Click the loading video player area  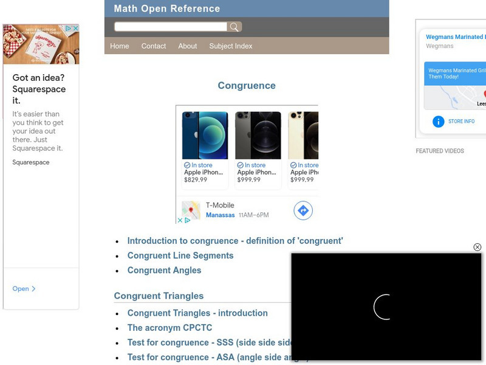(x=386, y=307)
